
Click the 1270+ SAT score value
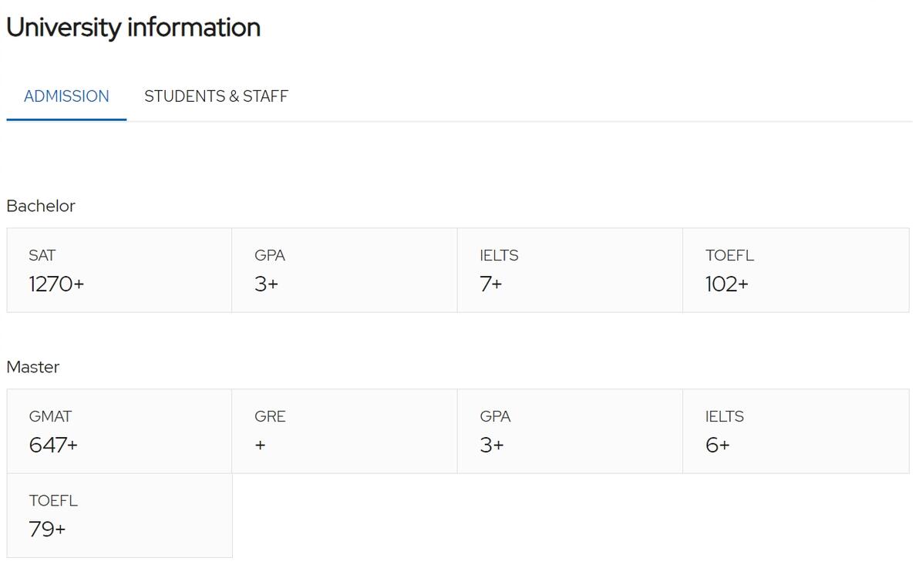[x=56, y=284]
